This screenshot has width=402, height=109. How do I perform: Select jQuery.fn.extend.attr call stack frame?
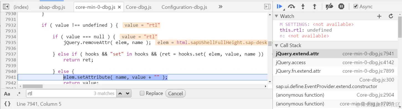click(335, 71)
